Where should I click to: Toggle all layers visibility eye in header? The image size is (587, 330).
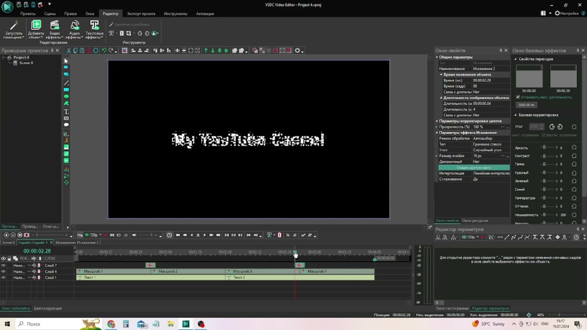click(3, 258)
